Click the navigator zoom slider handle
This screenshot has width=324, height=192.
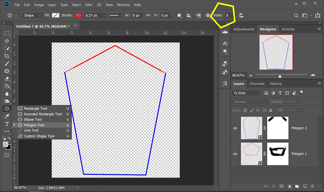[x=280, y=76]
